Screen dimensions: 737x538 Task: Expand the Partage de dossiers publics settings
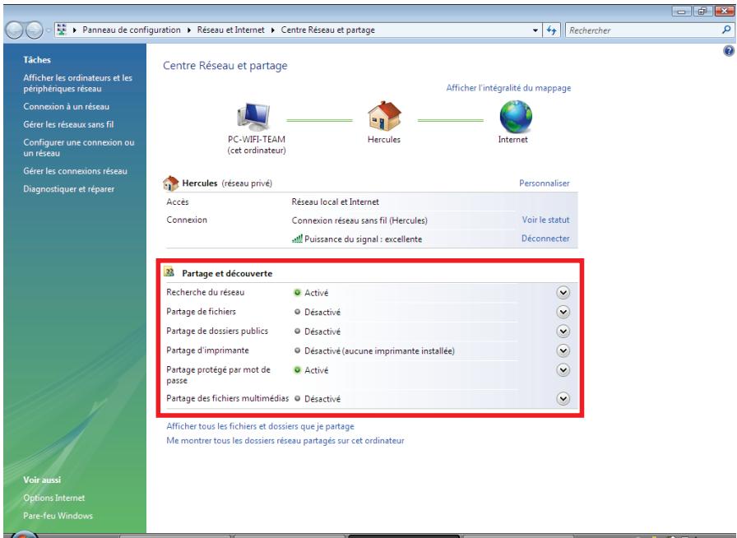pyautogui.click(x=563, y=331)
